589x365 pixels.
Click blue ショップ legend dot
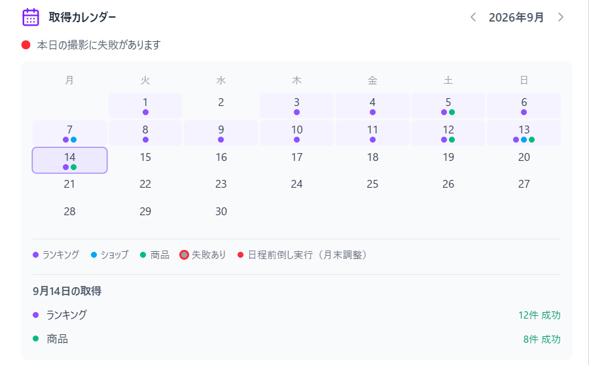[94, 255]
